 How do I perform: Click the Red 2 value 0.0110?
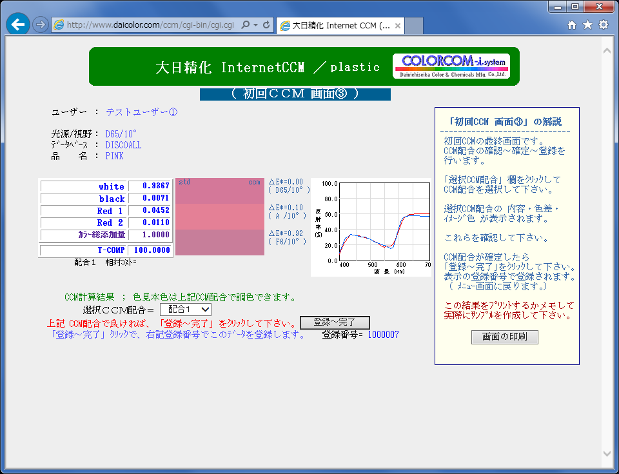150,222
